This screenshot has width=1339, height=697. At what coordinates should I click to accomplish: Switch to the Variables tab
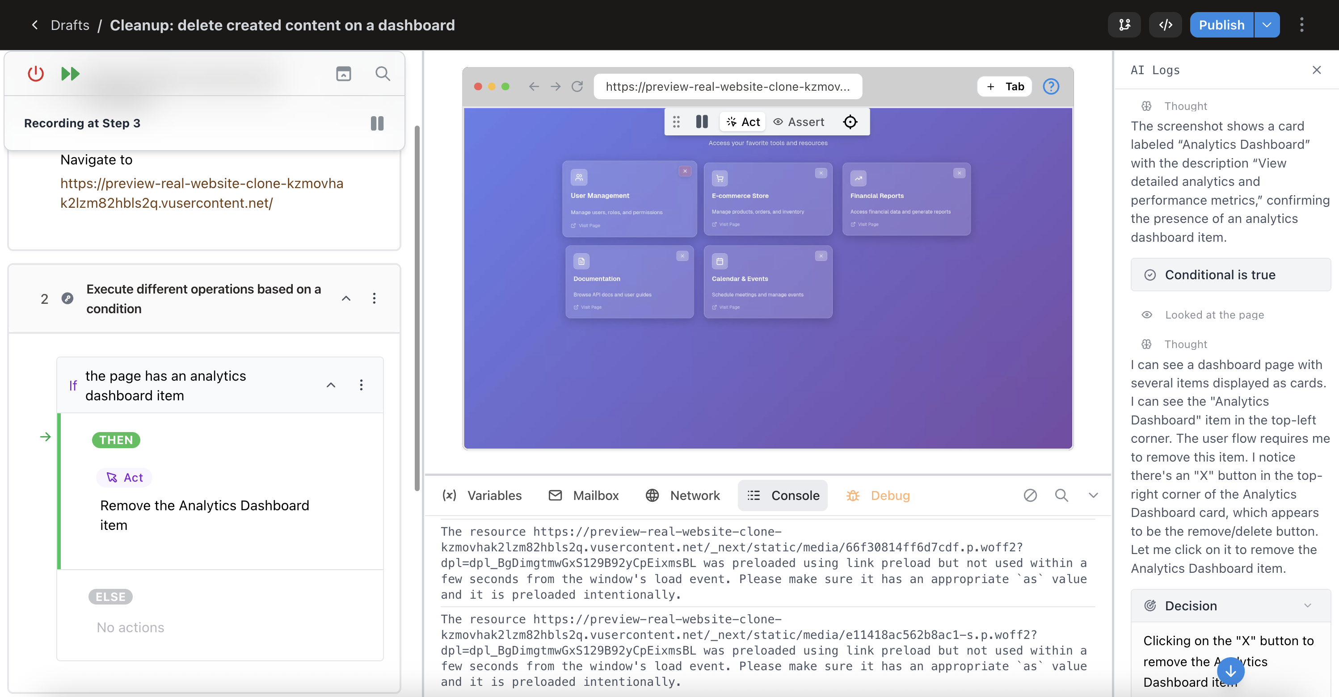point(482,495)
